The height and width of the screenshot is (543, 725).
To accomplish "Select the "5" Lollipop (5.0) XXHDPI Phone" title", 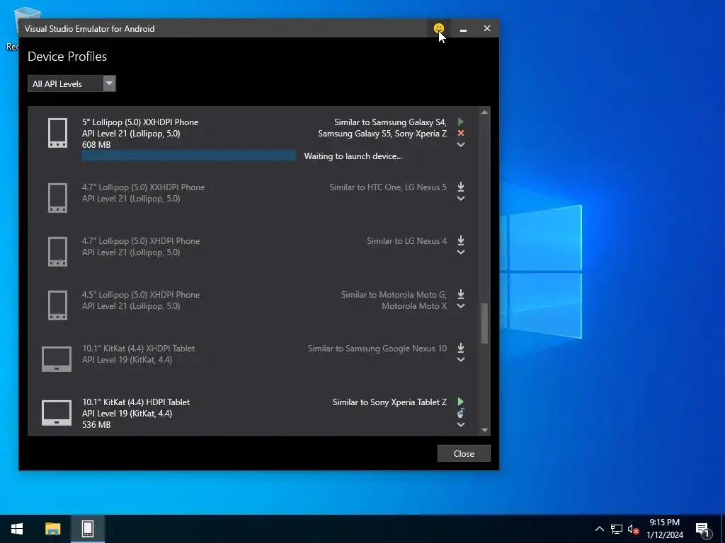I will (x=140, y=122).
